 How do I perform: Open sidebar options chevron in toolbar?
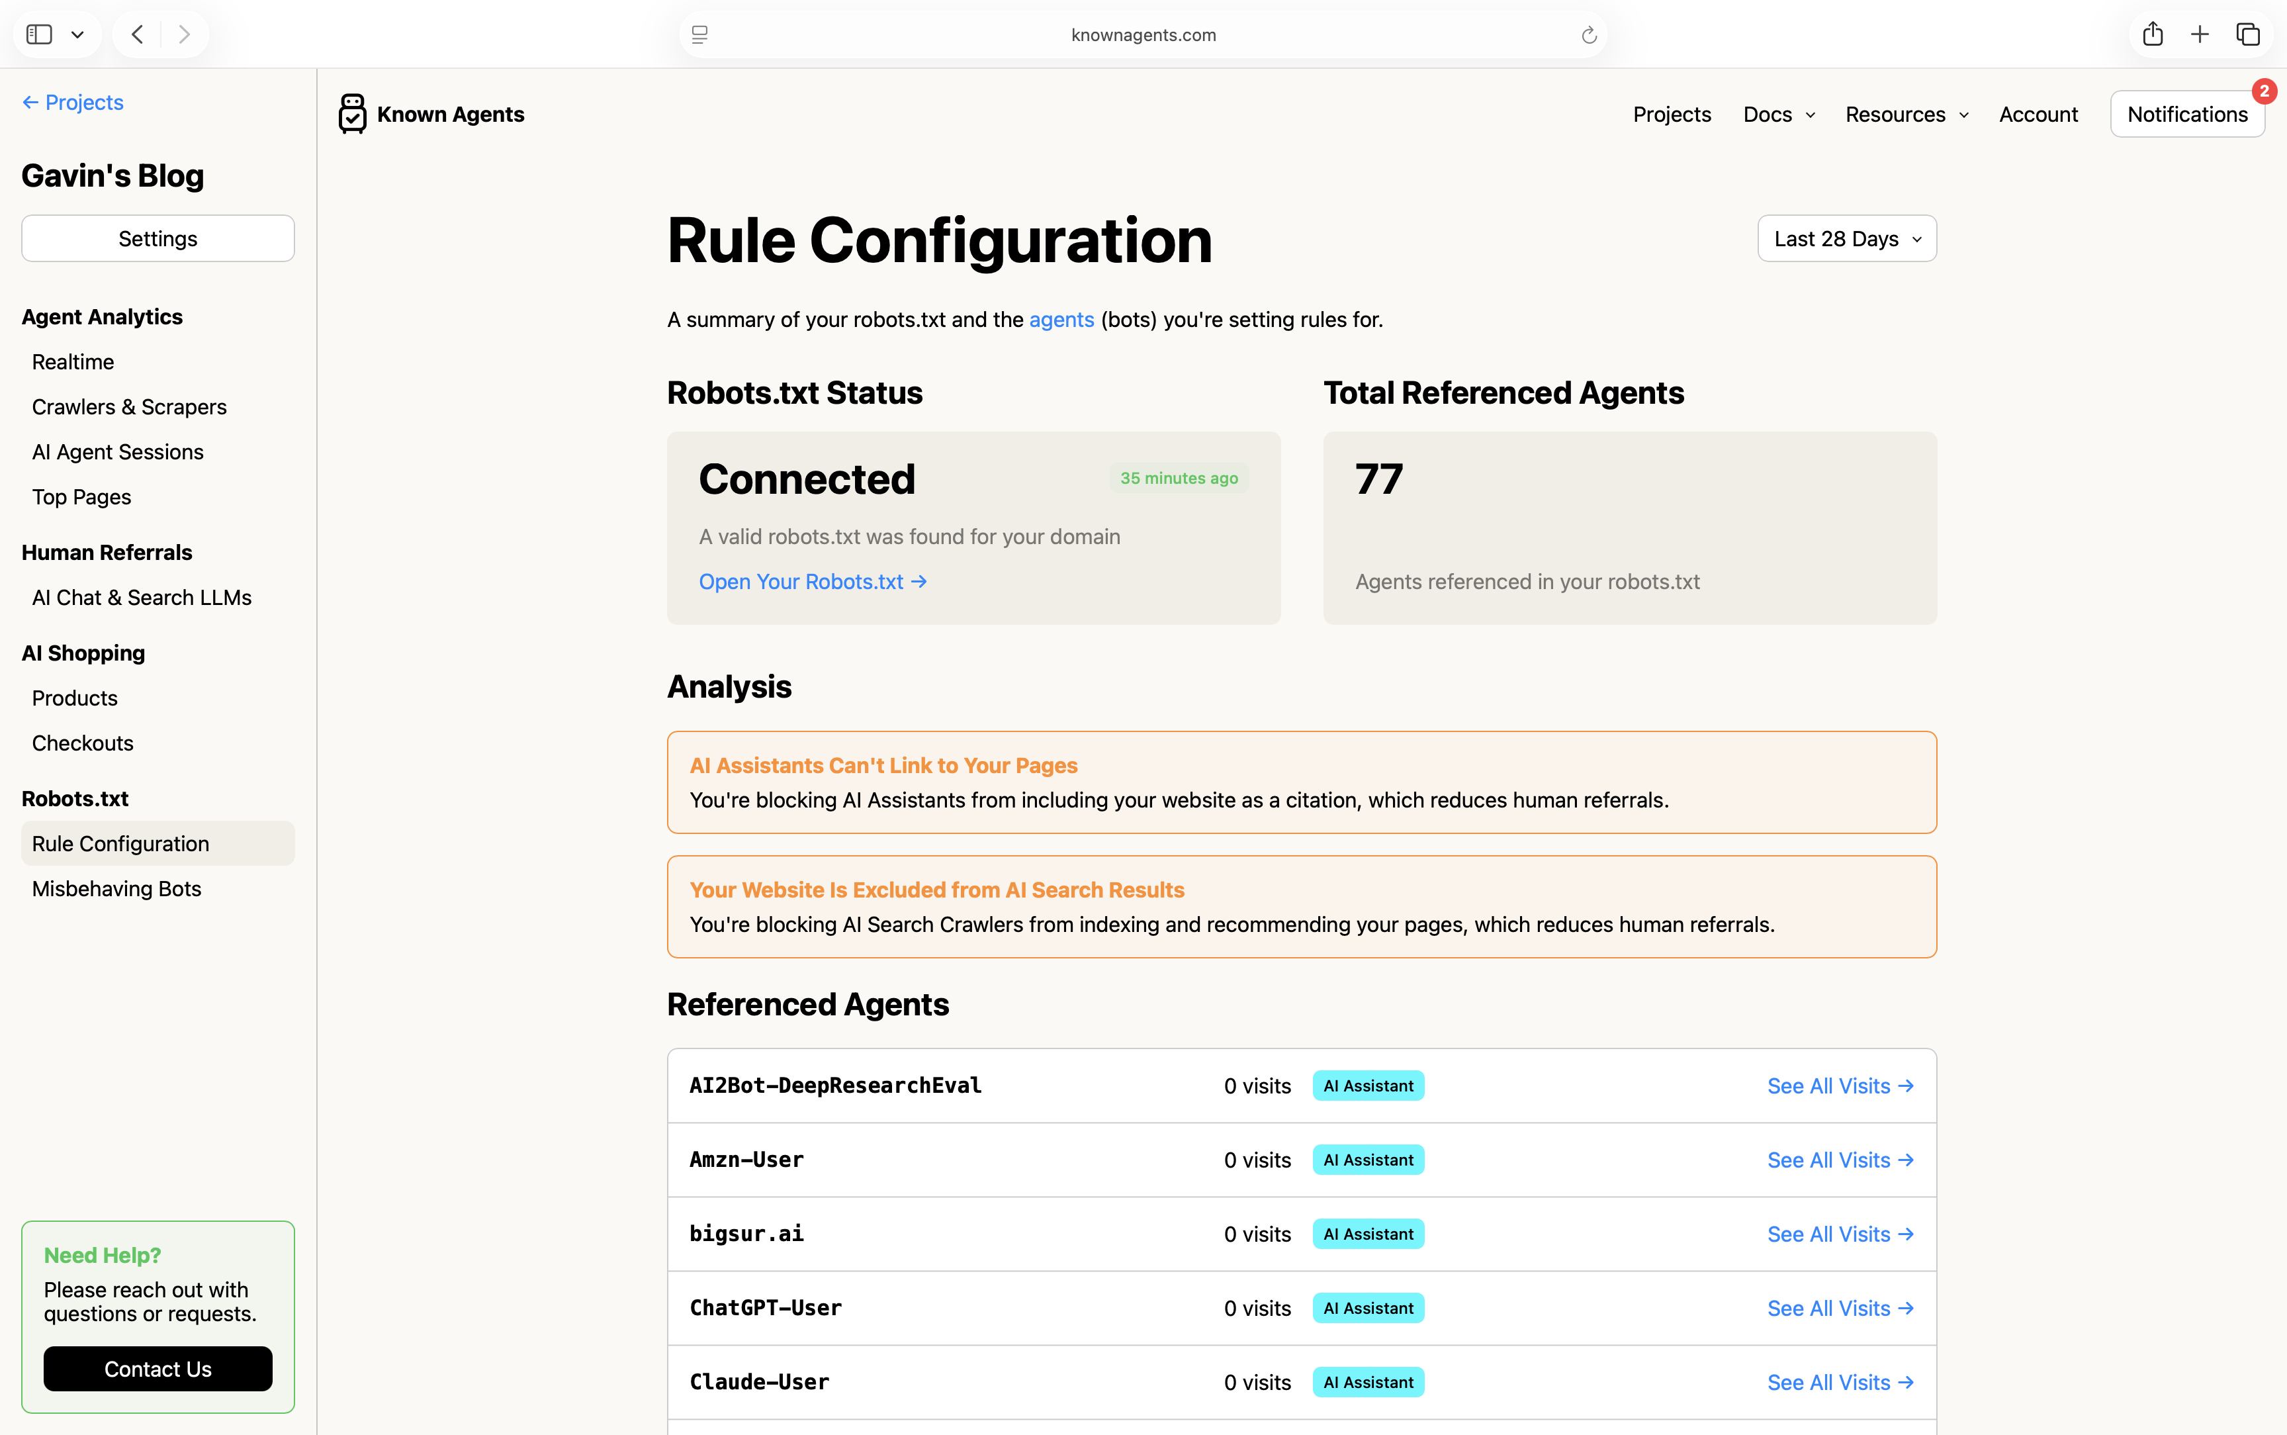tap(78, 35)
